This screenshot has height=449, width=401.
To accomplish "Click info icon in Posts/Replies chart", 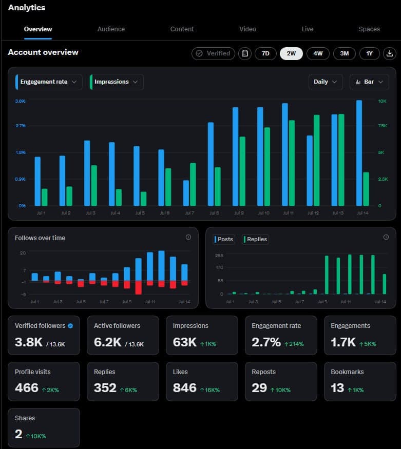I will (386, 237).
